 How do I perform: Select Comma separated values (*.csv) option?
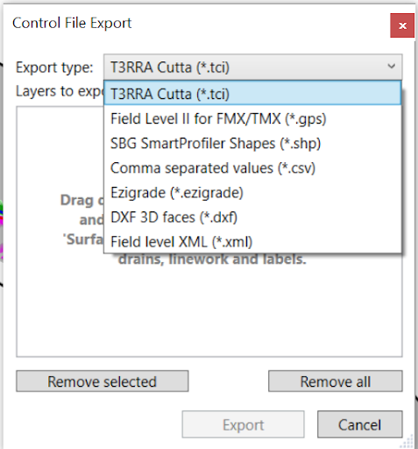pyautogui.click(x=252, y=167)
